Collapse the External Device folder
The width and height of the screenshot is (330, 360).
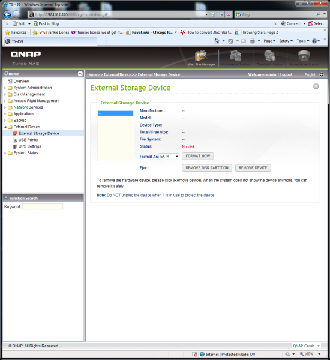5,127
